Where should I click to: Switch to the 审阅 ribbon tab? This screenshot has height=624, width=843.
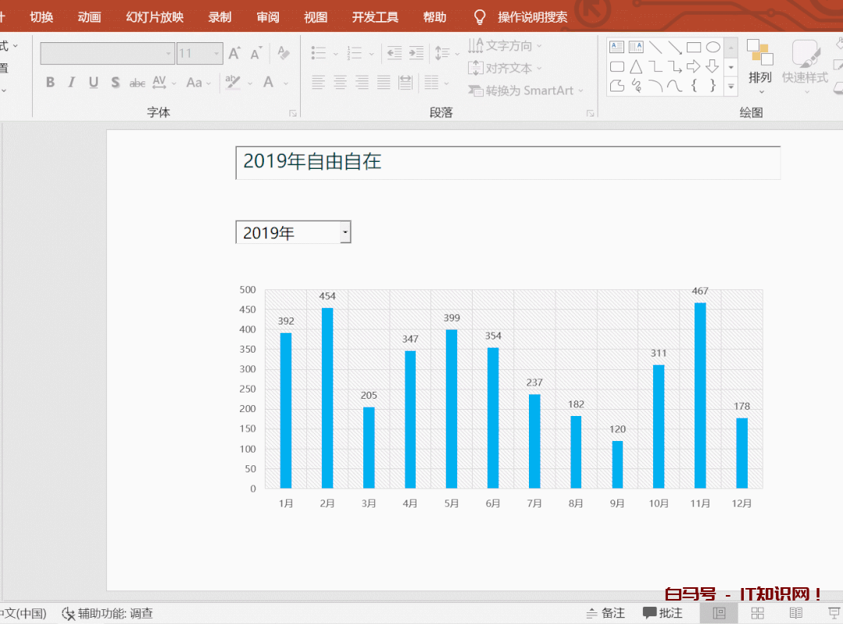pos(267,16)
